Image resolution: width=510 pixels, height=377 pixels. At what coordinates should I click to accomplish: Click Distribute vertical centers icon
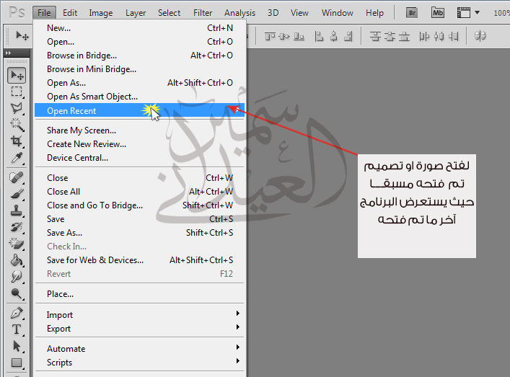coord(390,36)
